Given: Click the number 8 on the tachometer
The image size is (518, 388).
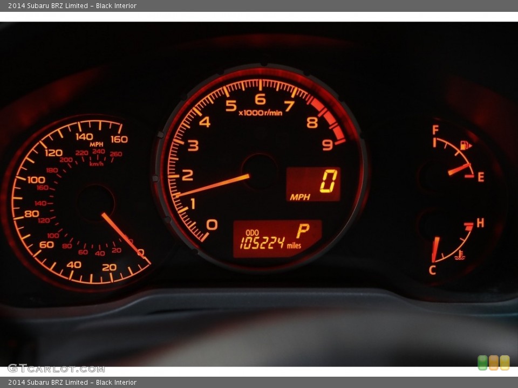Looking at the screenshot, I should 312,122.
